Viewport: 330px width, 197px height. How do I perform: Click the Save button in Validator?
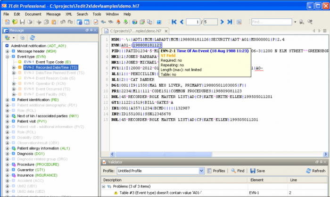coord(257,171)
